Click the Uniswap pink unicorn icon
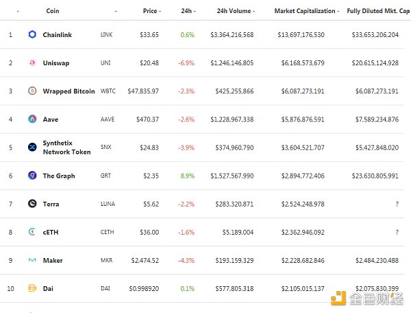 [x=32, y=62]
